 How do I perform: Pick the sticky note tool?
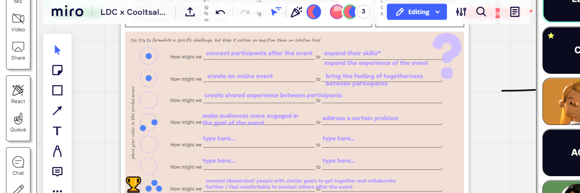(x=58, y=70)
